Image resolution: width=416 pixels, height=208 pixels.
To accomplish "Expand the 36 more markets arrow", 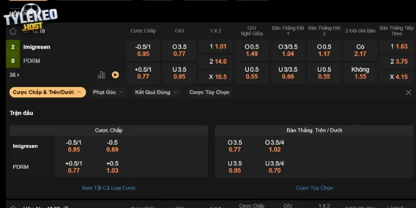I will point(15,75).
